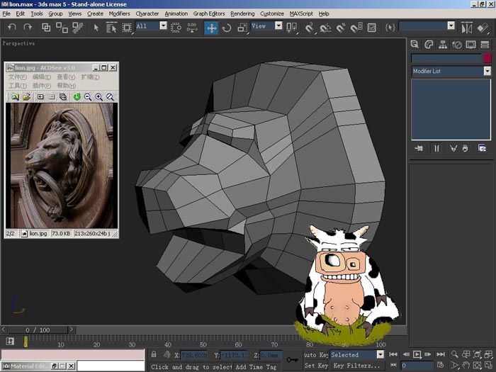Open the Modifiers menu
The image size is (496, 372).
(119, 13)
